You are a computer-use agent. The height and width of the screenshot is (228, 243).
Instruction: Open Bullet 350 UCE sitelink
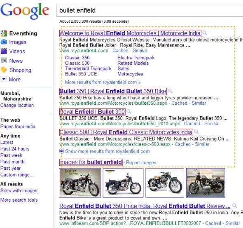(x=81, y=74)
